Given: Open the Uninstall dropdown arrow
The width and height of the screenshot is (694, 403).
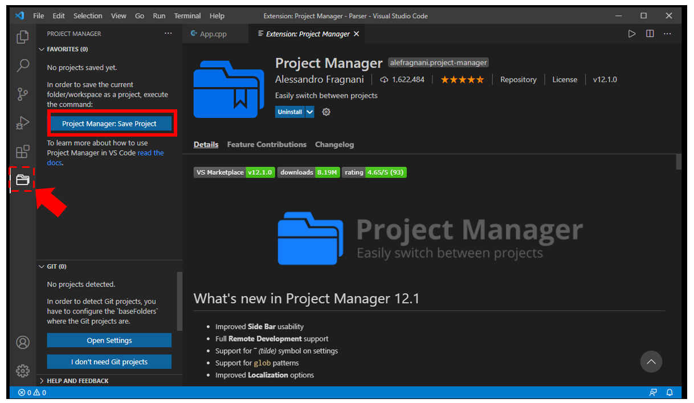Looking at the screenshot, I should (309, 112).
